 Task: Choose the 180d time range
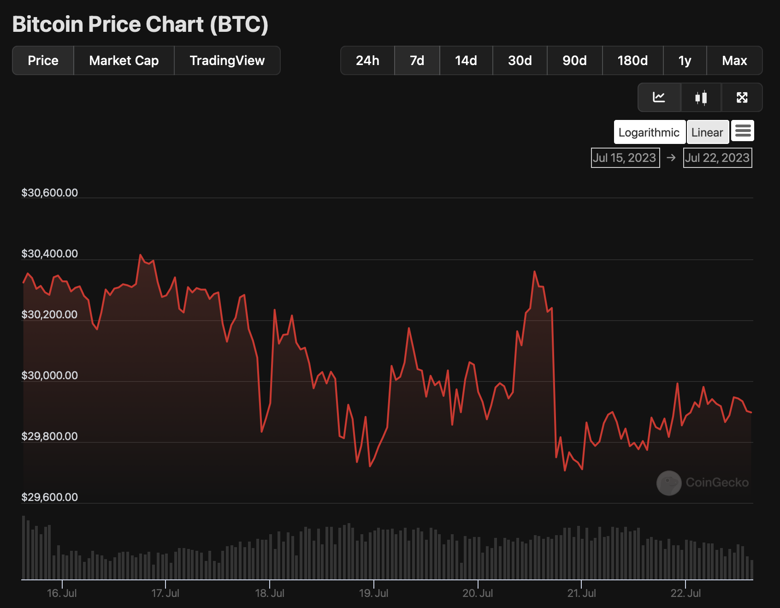click(x=632, y=60)
